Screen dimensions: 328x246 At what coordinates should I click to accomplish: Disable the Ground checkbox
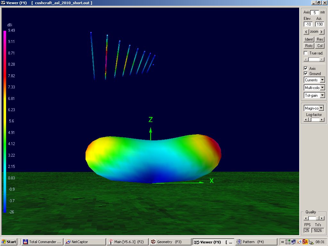[x=306, y=74]
